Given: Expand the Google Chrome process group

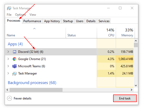Looking at the screenshot, I should click(x=8, y=59).
